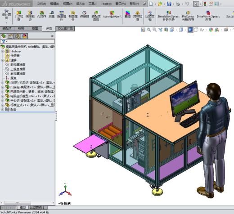The height and width of the screenshot is (214, 234).
Task: Expand the History tree node
Action: tap(2, 51)
